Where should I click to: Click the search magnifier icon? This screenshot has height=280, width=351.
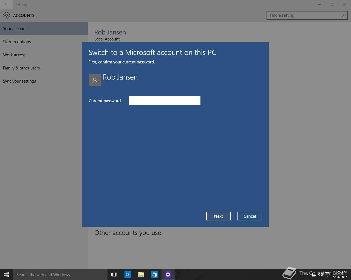[x=344, y=15]
